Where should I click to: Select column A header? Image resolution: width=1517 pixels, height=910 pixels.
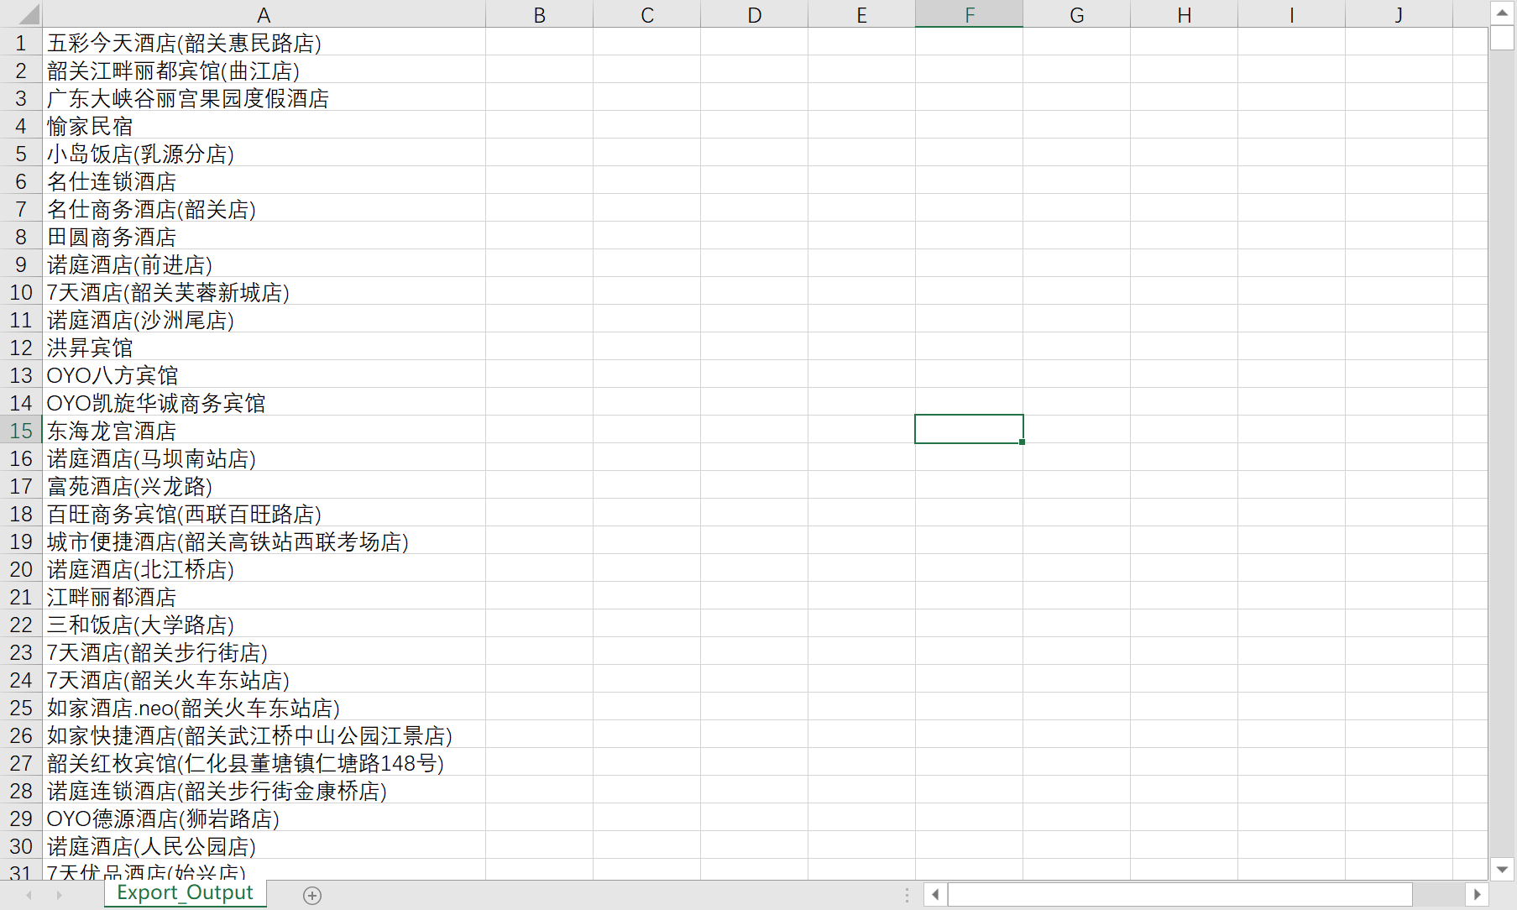click(x=264, y=14)
